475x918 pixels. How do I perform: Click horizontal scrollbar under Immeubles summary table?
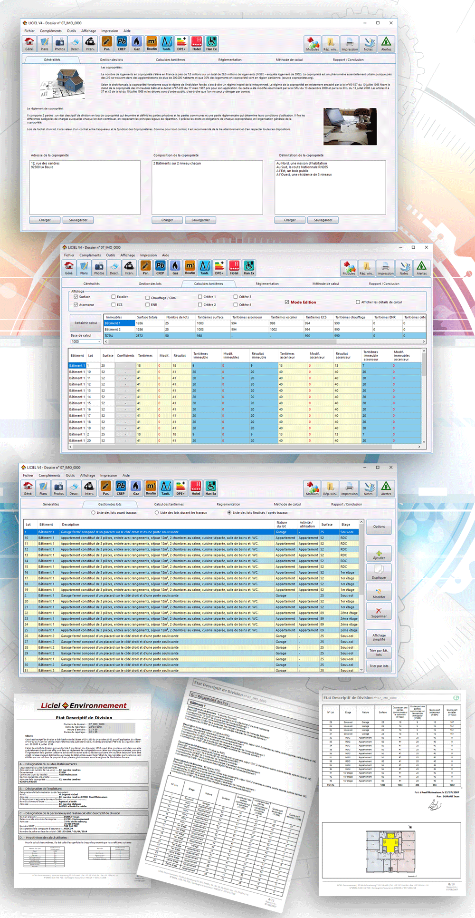click(x=265, y=342)
